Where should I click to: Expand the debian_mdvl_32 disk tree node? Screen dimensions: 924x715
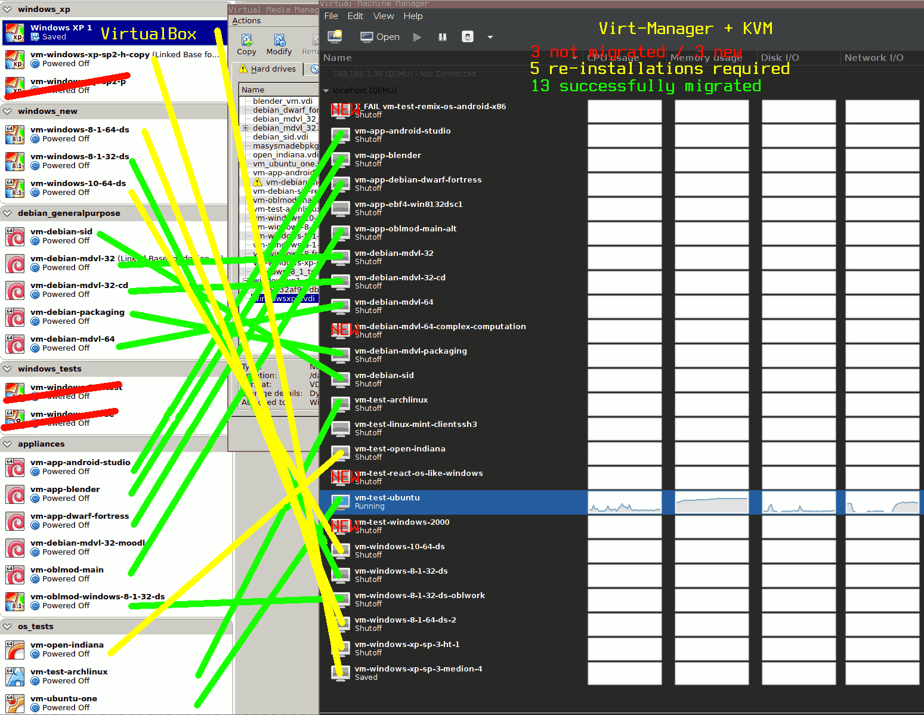coord(245,128)
